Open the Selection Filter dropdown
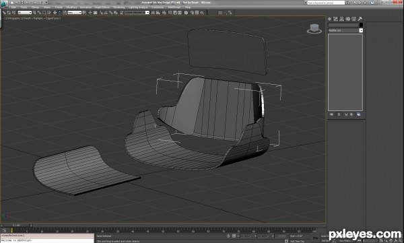404x243 pixels. coord(24,12)
